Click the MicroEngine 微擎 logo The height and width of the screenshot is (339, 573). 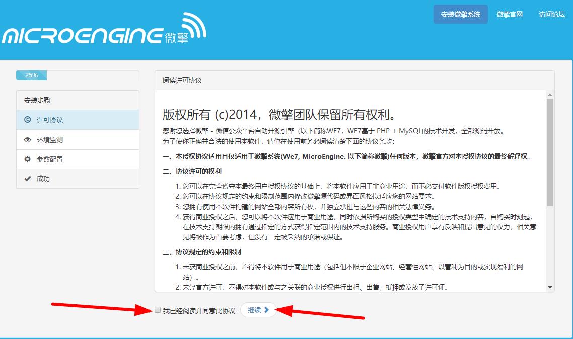point(104,29)
